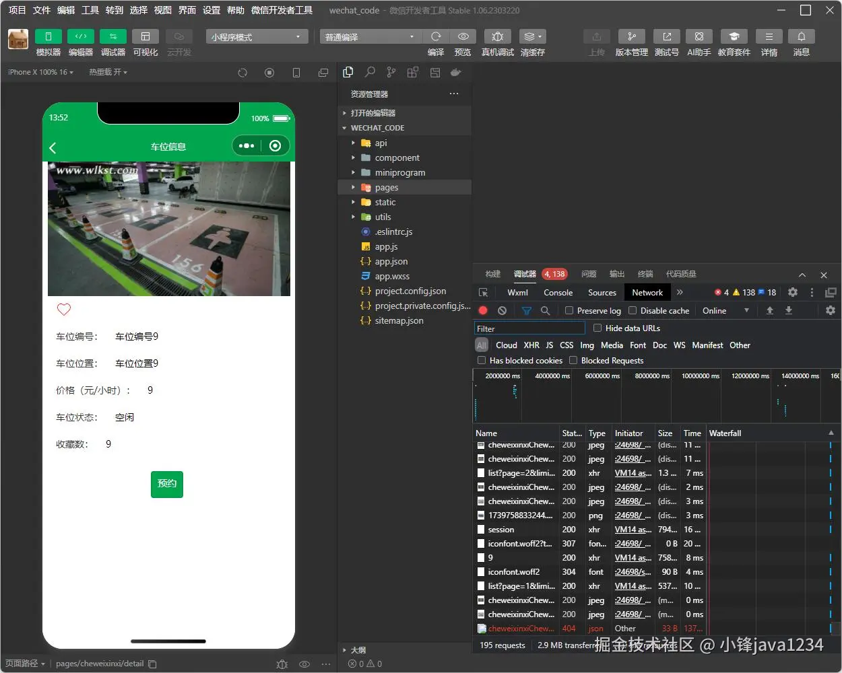This screenshot has width=842, height=673.
Task: Filter network requests by Img
Action: point(587,345)
